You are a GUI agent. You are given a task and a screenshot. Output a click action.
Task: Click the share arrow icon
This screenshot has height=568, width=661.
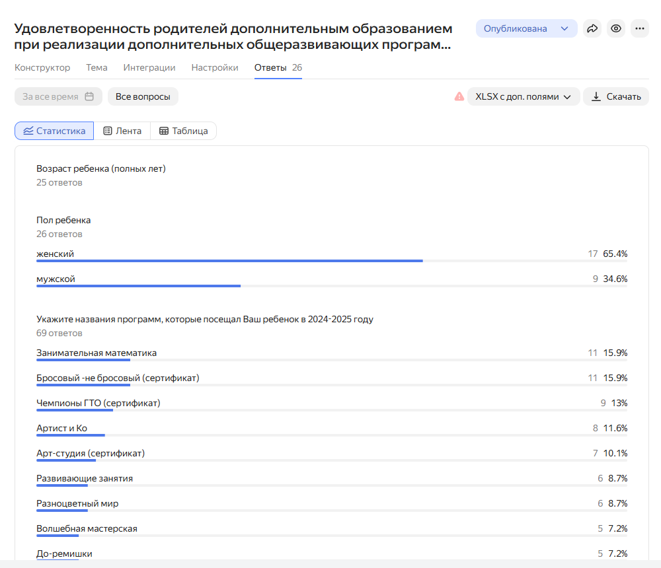[x=592, y=28]
